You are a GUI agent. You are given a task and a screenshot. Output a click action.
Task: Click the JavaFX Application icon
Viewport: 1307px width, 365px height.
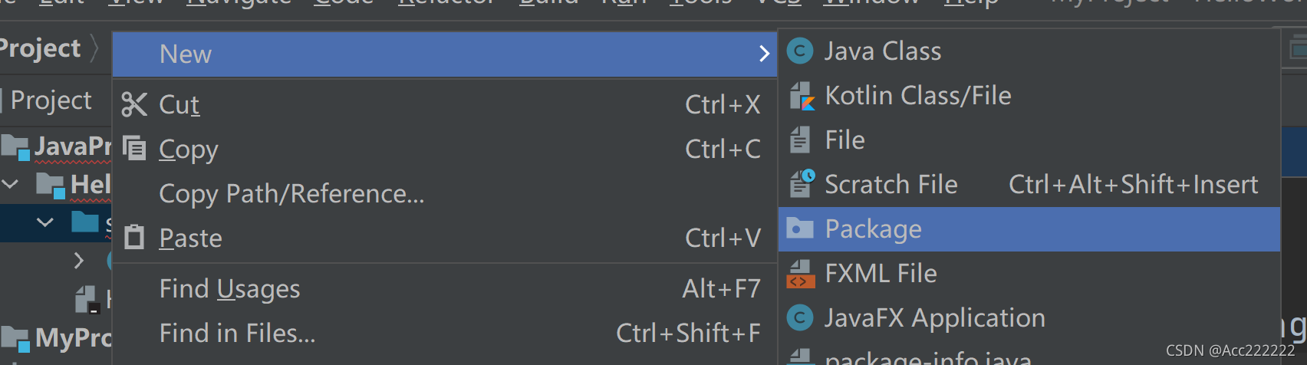[800, 317]
